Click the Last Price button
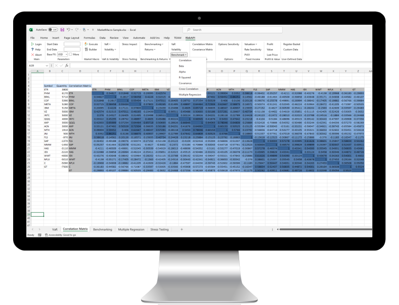 (x=272, y=55)
